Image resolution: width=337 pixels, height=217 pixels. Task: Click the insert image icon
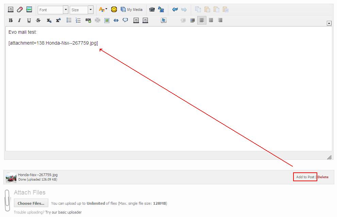click(107, 20)
